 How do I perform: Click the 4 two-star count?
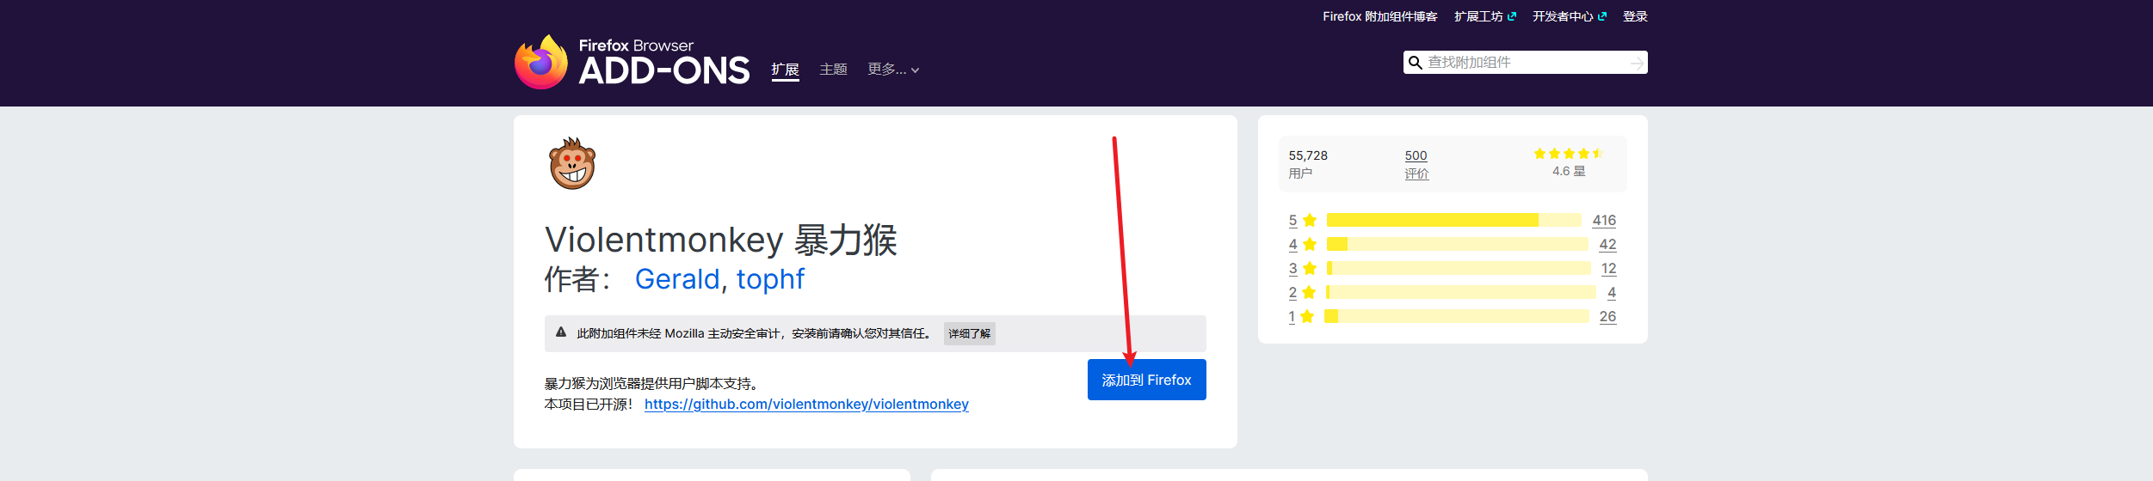[x=1612, y=292]
